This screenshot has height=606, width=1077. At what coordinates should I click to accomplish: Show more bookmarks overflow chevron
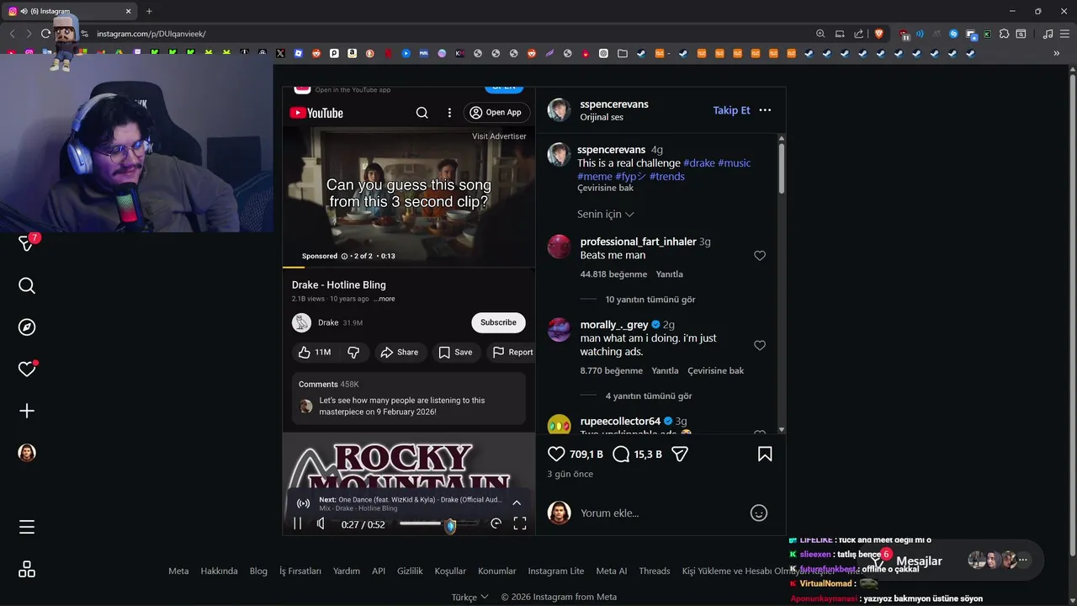pos(1057,53)
